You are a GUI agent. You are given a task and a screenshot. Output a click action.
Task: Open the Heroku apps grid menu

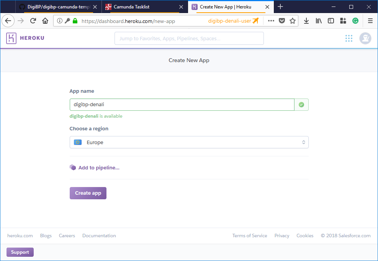[349, 38]
